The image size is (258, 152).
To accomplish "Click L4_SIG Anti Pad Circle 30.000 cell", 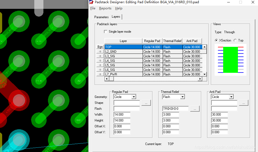I will [x=192, y=61].
